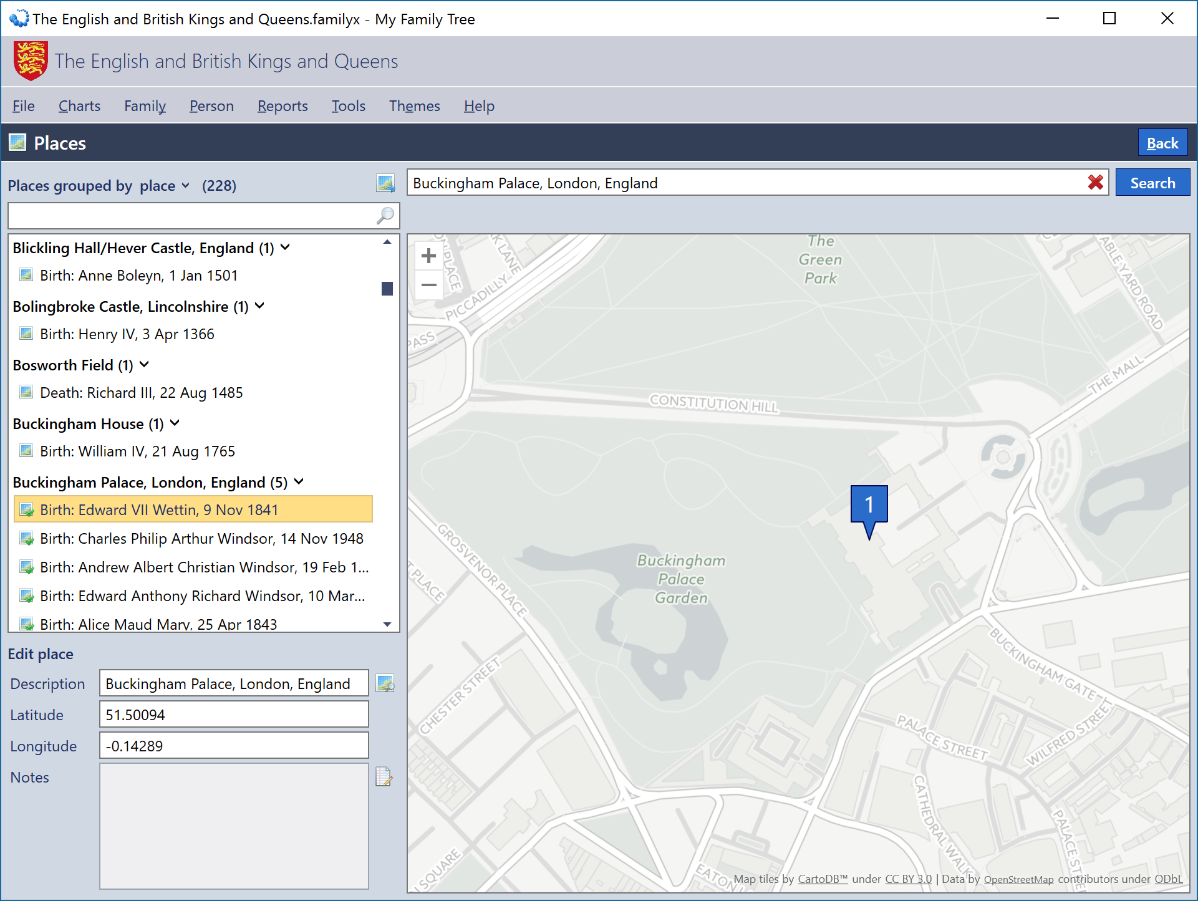This screenshot has width=1198, height=901.
Task: Collapse the Bosworth Field group
Action: 144,365
